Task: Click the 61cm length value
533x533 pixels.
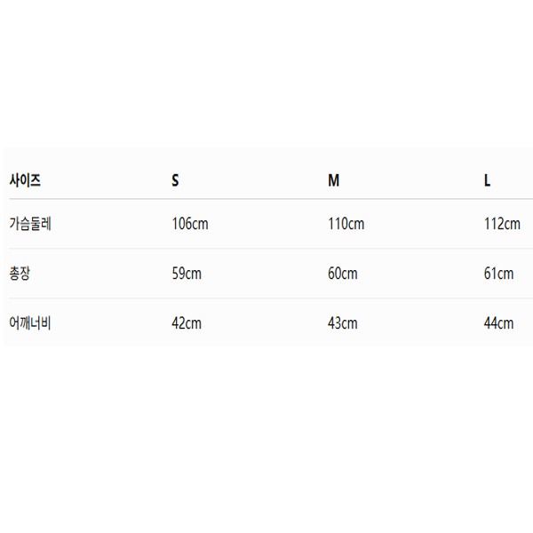Action: tap(498, 274)
